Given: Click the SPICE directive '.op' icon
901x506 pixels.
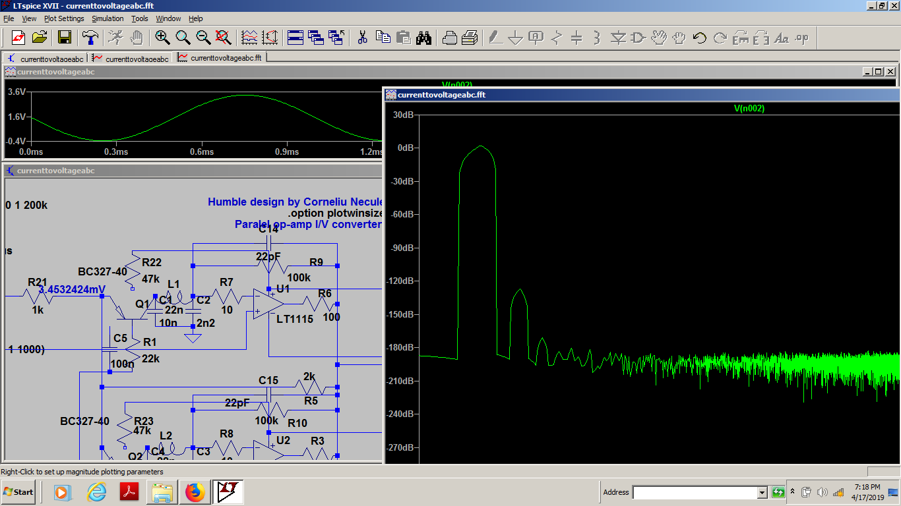Looking at the screenshot, I should point(802,38).
